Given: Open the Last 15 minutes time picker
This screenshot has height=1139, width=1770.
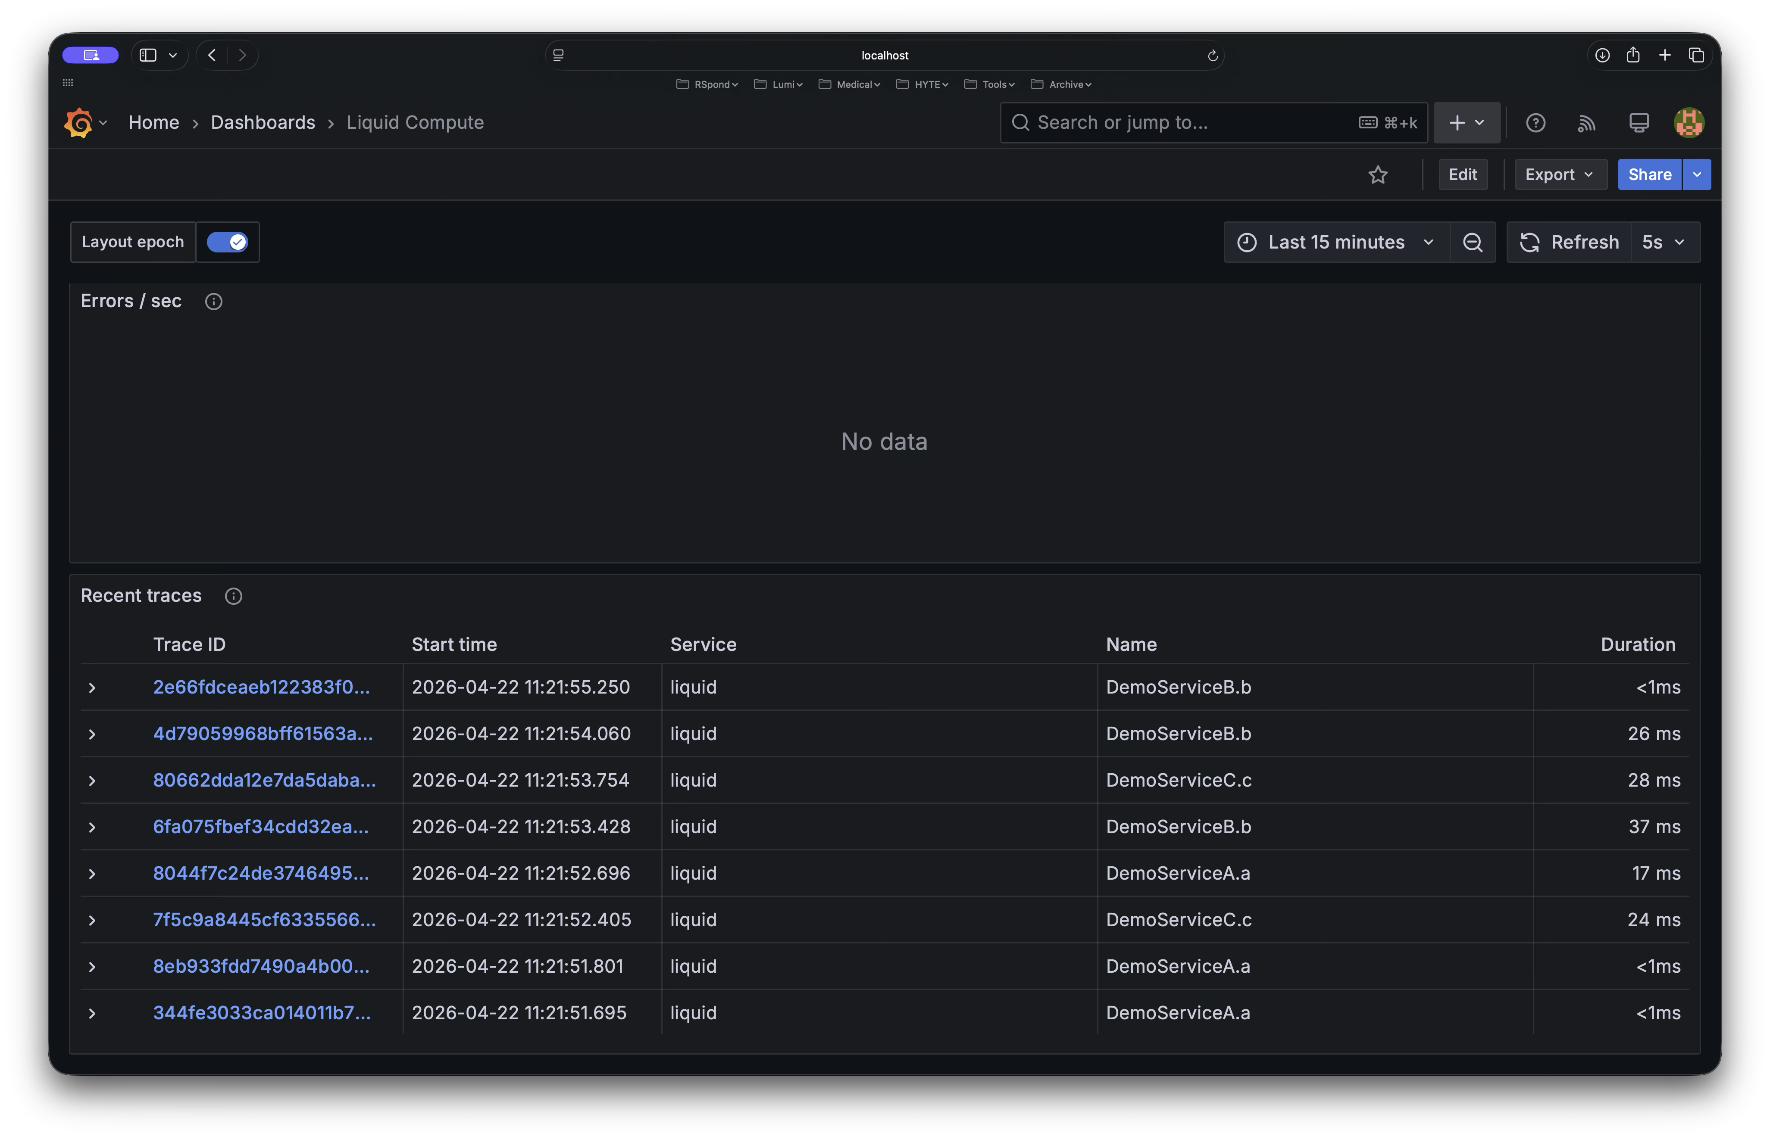Looking at the screenshot, I should tap(1336, 242).
